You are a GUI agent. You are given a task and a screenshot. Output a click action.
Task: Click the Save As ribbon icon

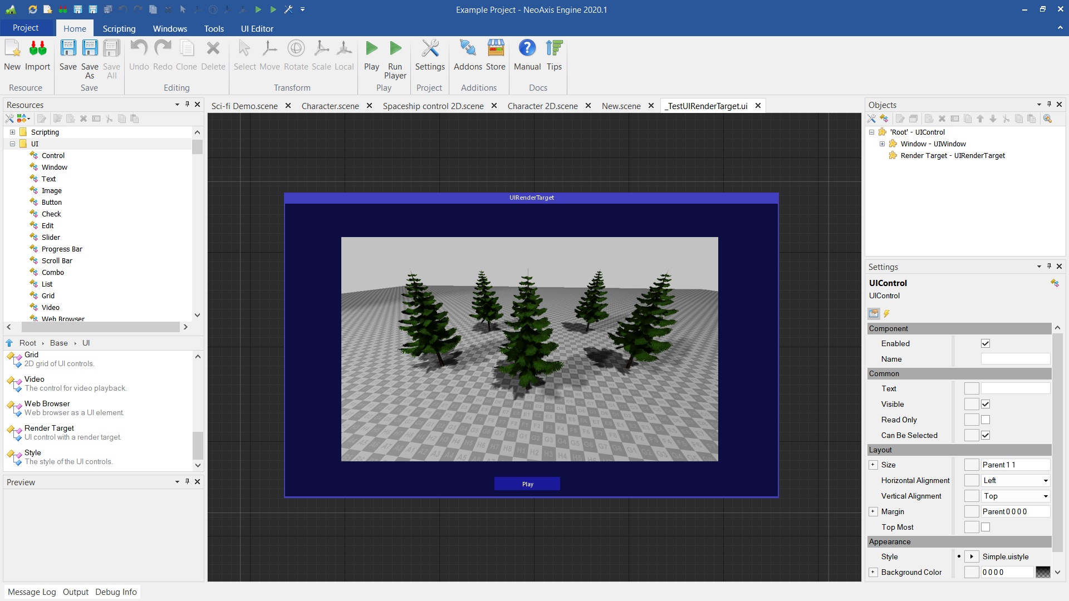click(x=90, y=49)
